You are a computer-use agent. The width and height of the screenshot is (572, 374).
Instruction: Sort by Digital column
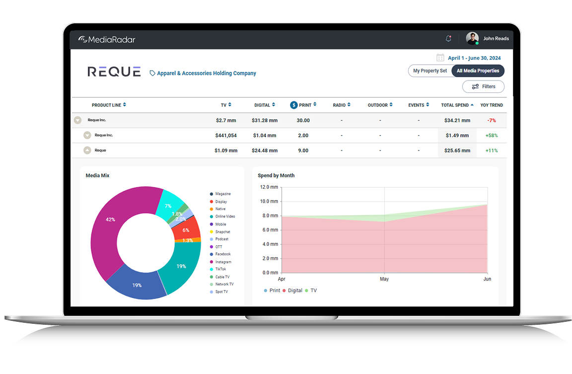pos(265,105)
